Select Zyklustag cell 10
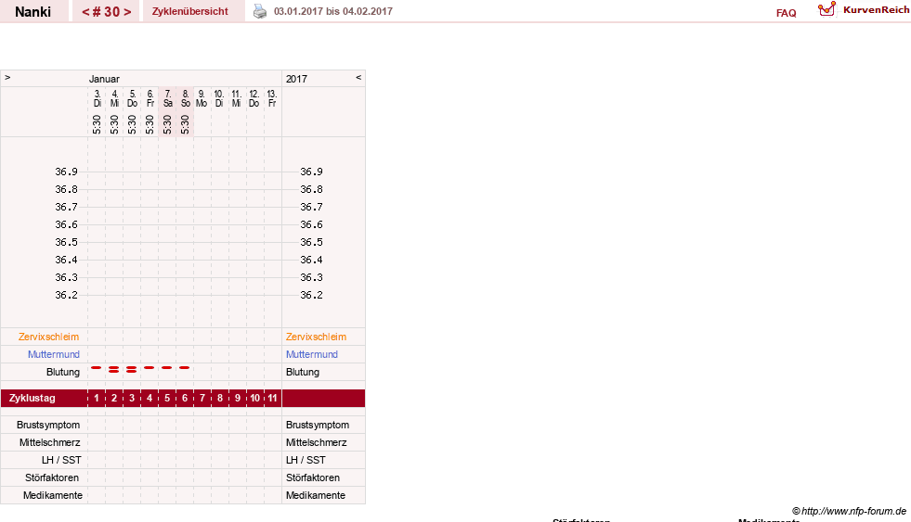Screen dimensions: 911x522 pyautogui.click(x=255, y=399)
